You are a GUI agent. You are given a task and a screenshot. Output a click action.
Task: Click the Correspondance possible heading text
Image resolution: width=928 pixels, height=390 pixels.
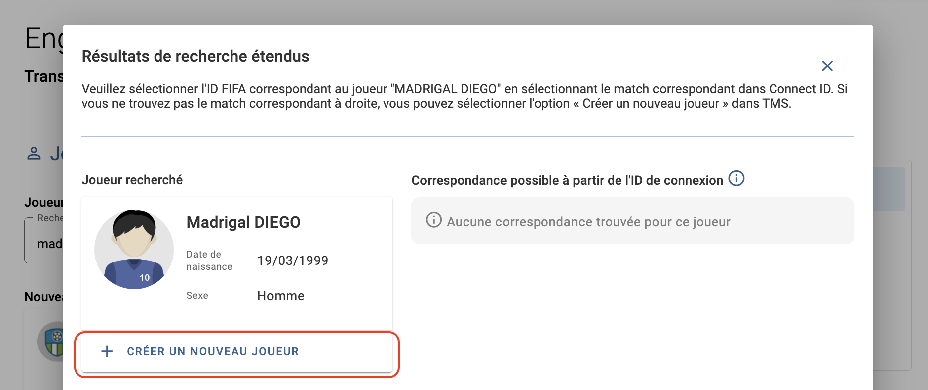click(x=567, y=180)
